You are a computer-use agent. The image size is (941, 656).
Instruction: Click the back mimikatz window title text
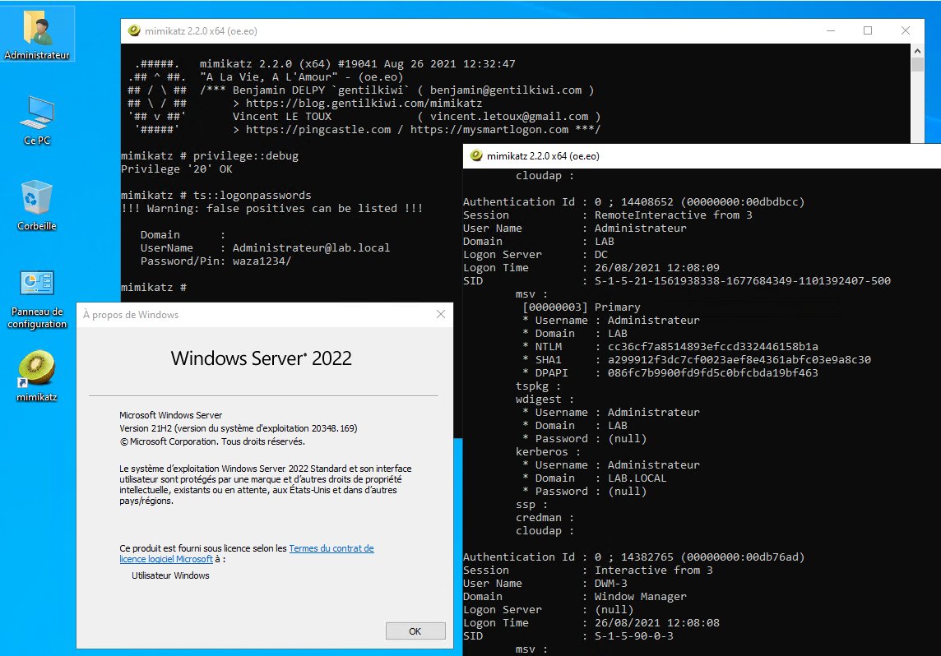coord(201,31)
